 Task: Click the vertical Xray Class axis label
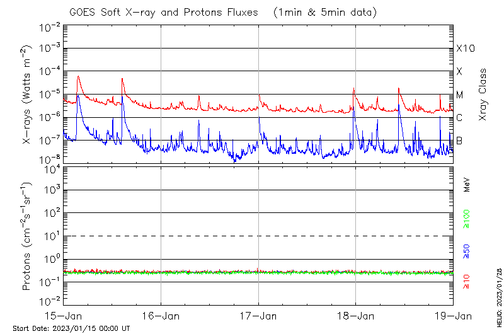coord(483,94)
